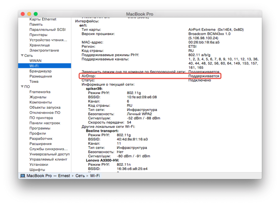Click the MacBook Pro computer icon in path bar
This screenshot has height=205, width=280.
pos(23,176)
